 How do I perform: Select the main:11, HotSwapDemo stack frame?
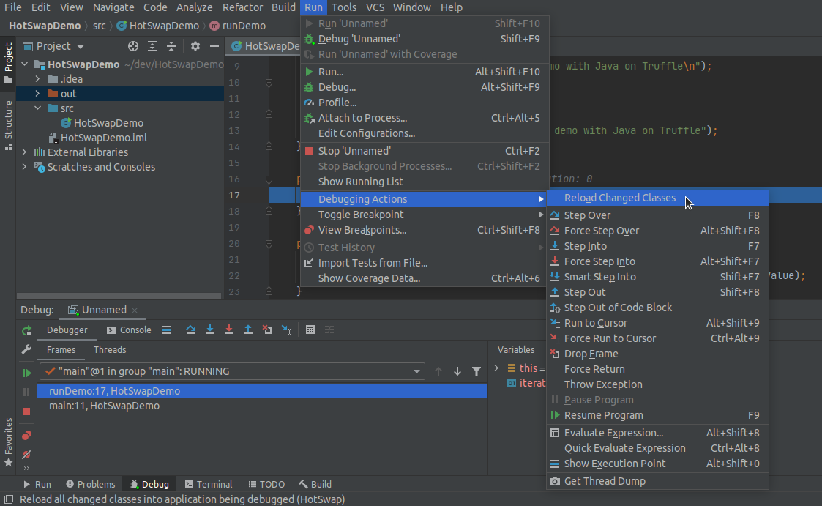pos(104,406)
